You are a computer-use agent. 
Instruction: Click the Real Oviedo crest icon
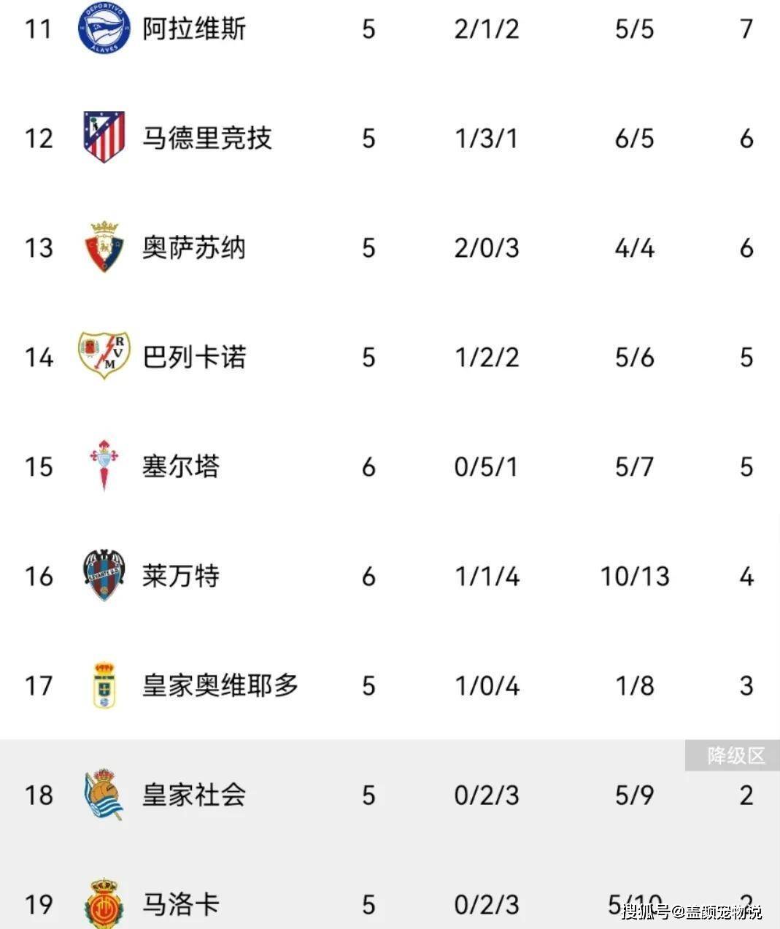tap(104, 685)
